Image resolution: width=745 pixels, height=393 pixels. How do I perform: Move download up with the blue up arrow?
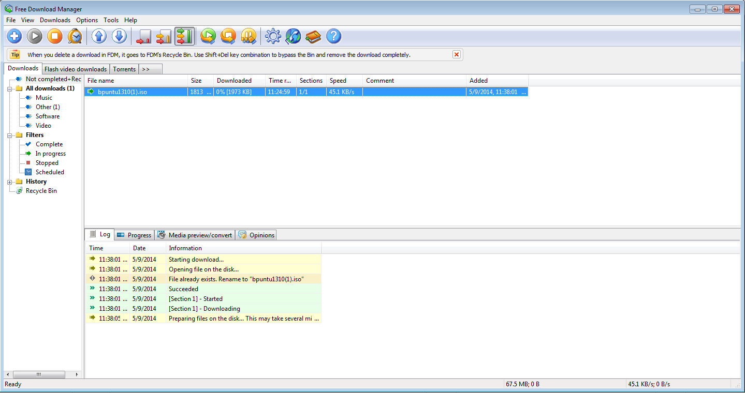click(x=99, y=36)
